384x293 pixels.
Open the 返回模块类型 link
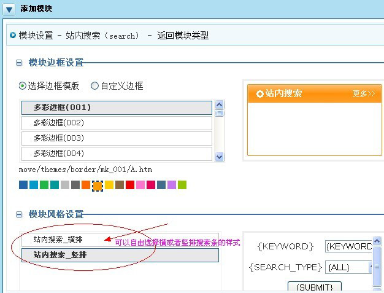tap(183, 36)
